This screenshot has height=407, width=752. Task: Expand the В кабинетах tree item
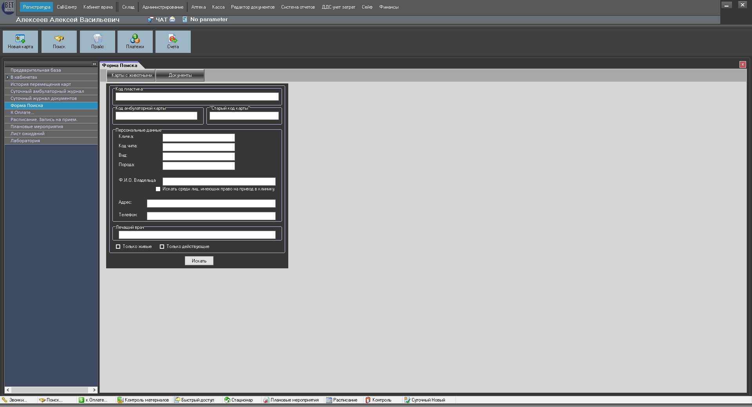[x=7, y=78]
